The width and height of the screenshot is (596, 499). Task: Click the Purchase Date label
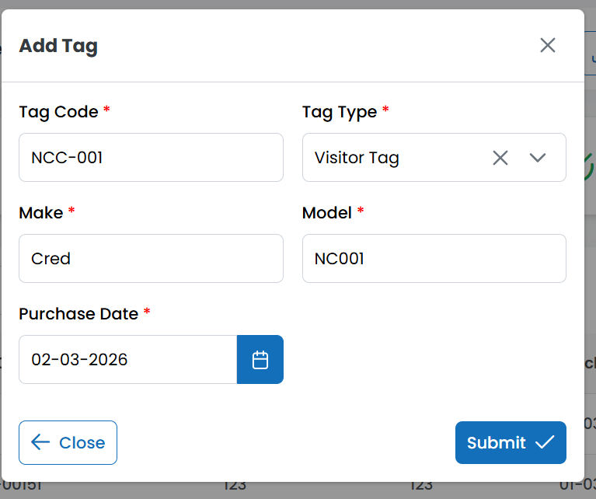pos(78,314)
